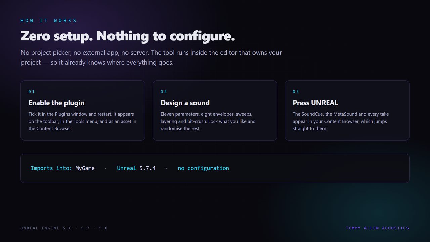Viewport: 430px width, 242px height.
Task: Click the version value '5.7.4'
Action: pos(147,168)
